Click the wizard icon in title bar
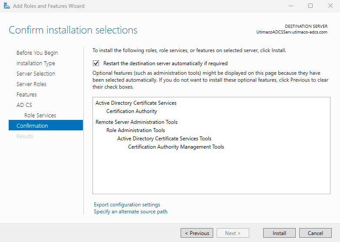 [x=6, y=6]
